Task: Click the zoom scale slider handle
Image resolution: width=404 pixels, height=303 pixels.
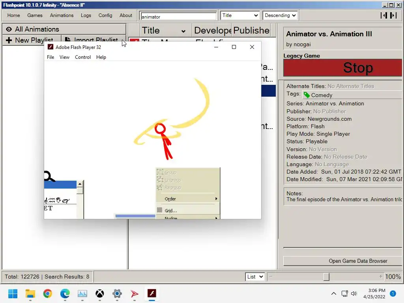Action: coord(326,277)
